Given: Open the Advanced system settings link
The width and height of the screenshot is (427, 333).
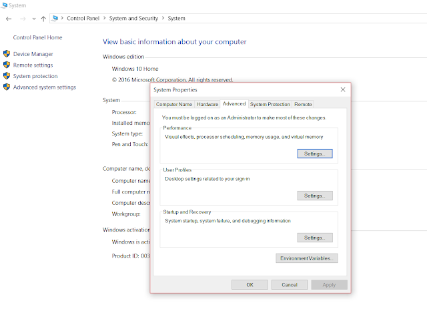Looking at the screenshot, I should [x=45, y=87].
